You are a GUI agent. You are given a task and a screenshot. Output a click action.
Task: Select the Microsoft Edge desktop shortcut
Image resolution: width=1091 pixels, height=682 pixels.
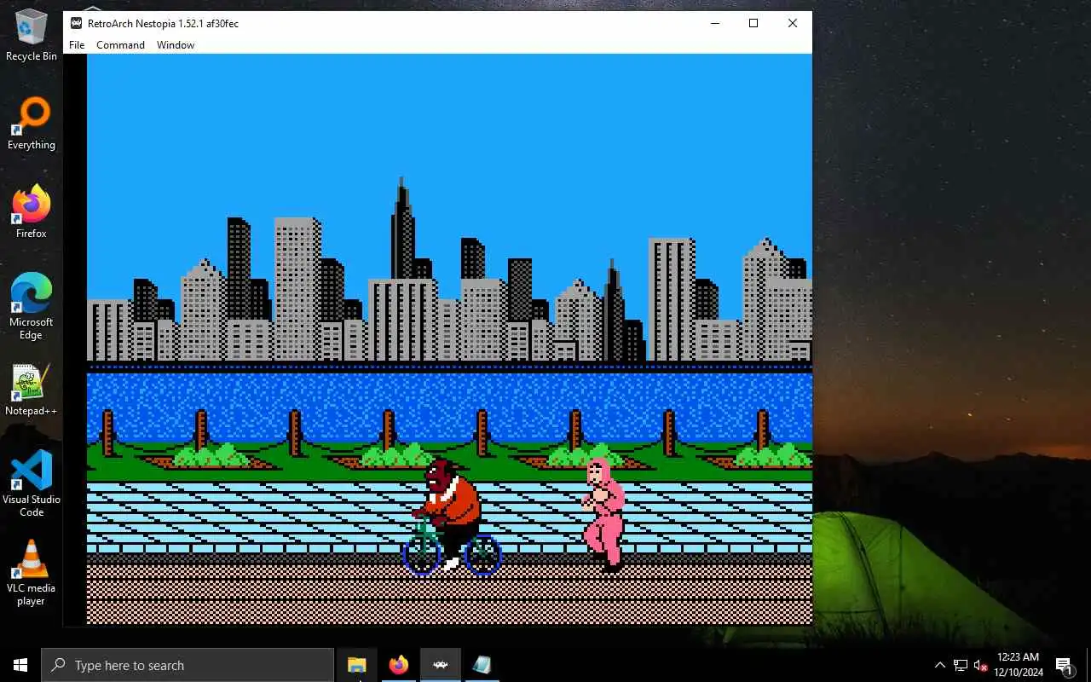32,307
